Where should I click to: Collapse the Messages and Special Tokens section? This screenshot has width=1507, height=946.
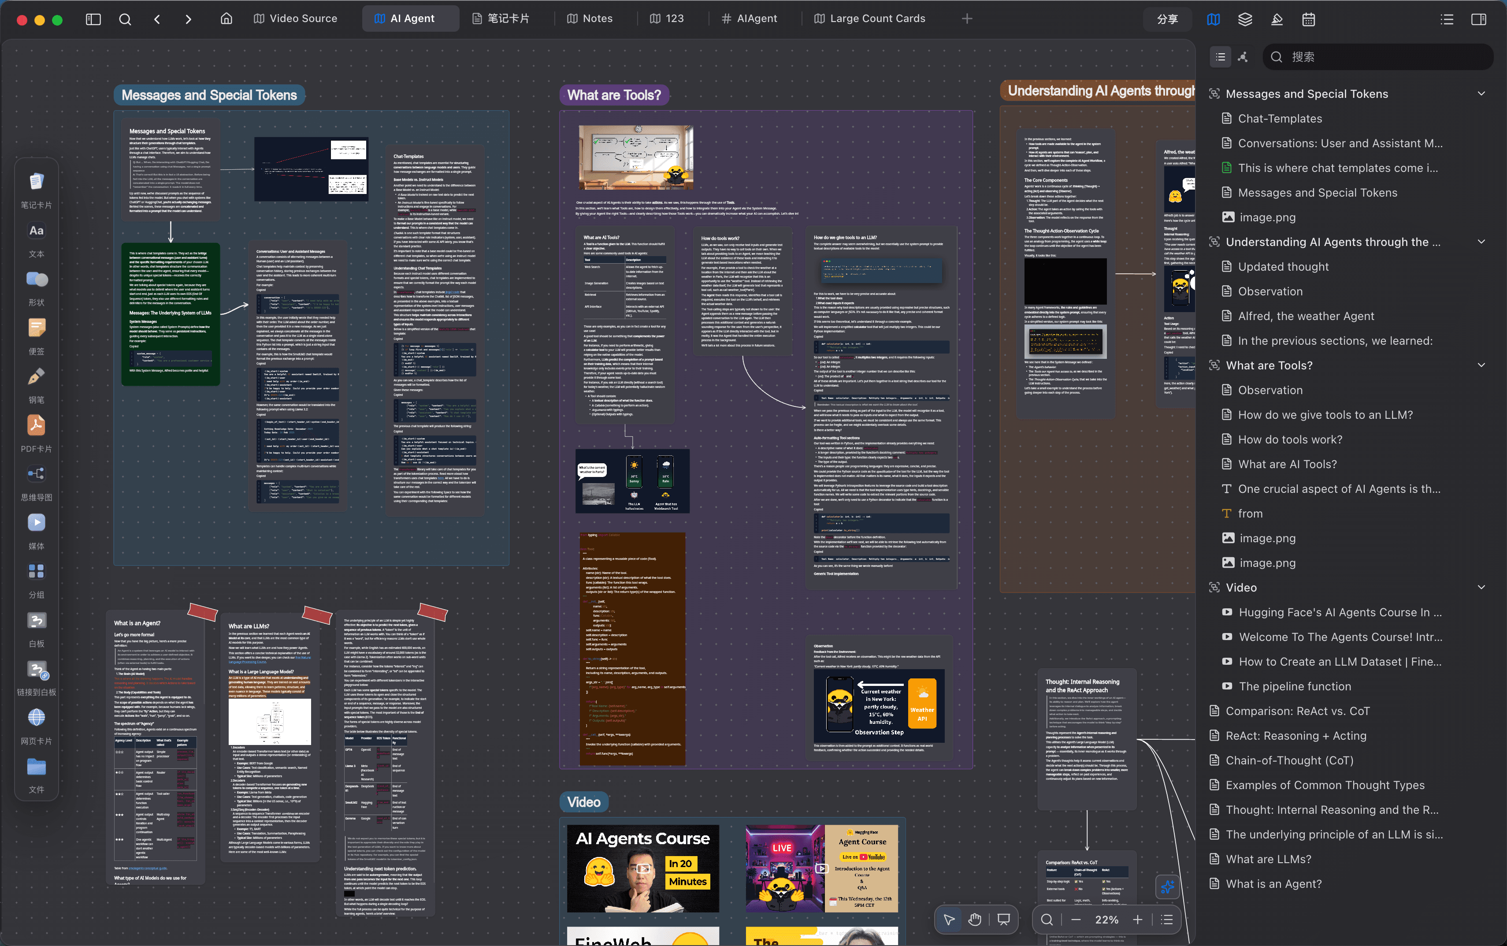point(1481,94)
